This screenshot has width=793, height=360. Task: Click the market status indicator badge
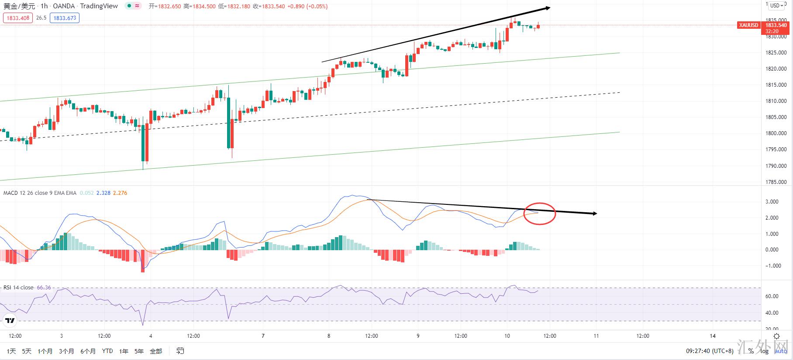tap(133, 6)
